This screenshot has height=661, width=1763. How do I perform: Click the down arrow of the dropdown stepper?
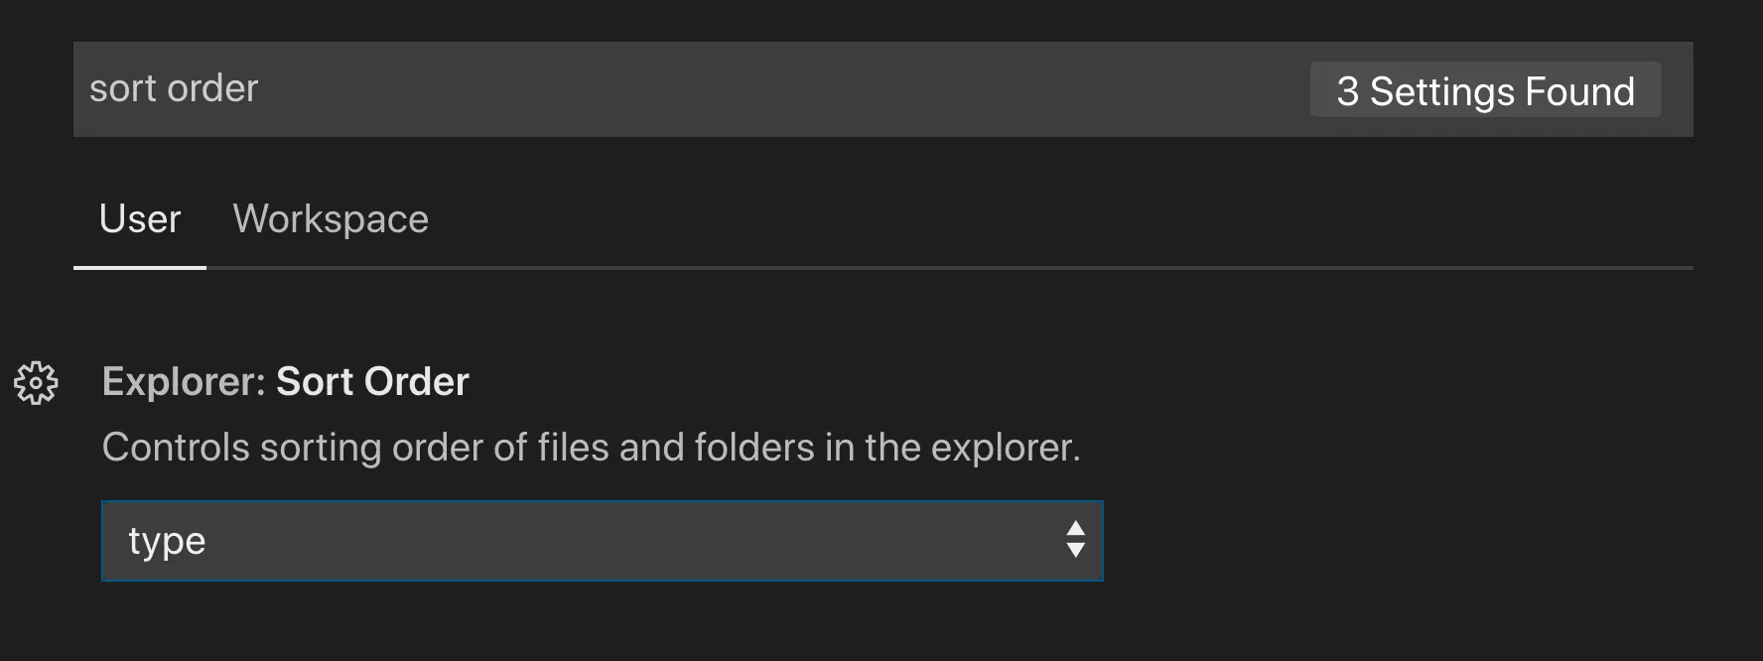tap(1075, 551)
